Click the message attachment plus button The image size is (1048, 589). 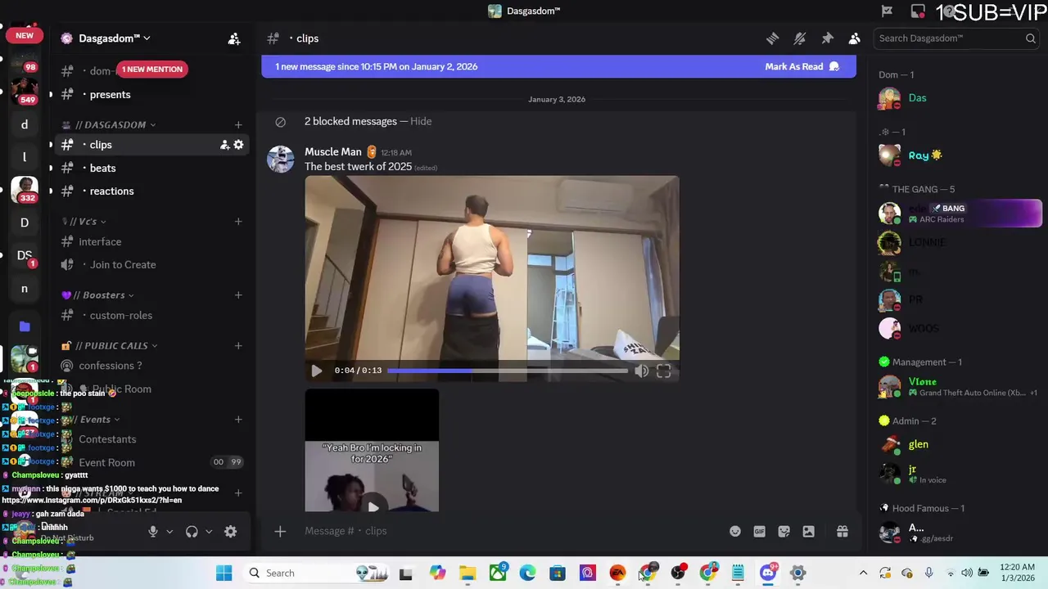[x=280, y=531]
